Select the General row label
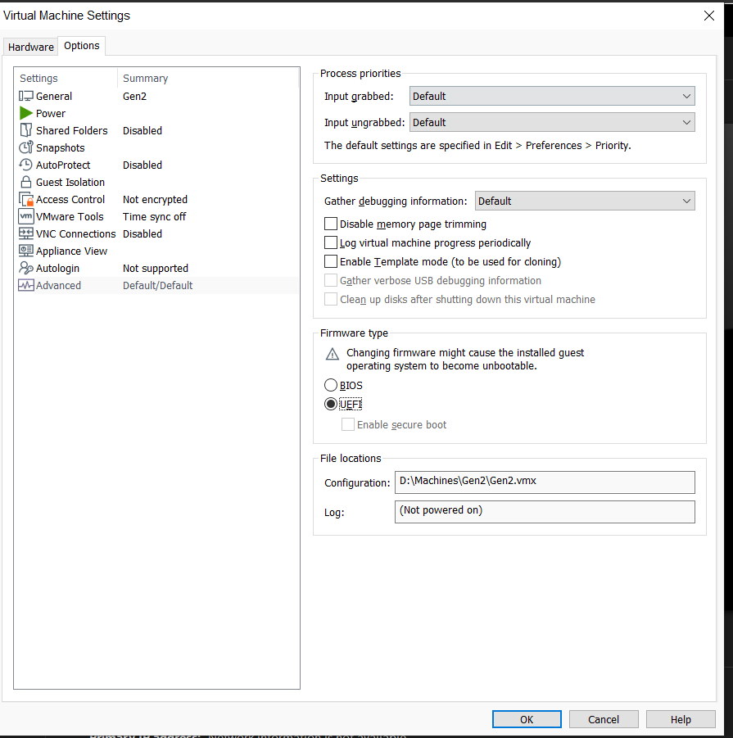The width and height of the screenshot is (733, 738). pos(54,96)
